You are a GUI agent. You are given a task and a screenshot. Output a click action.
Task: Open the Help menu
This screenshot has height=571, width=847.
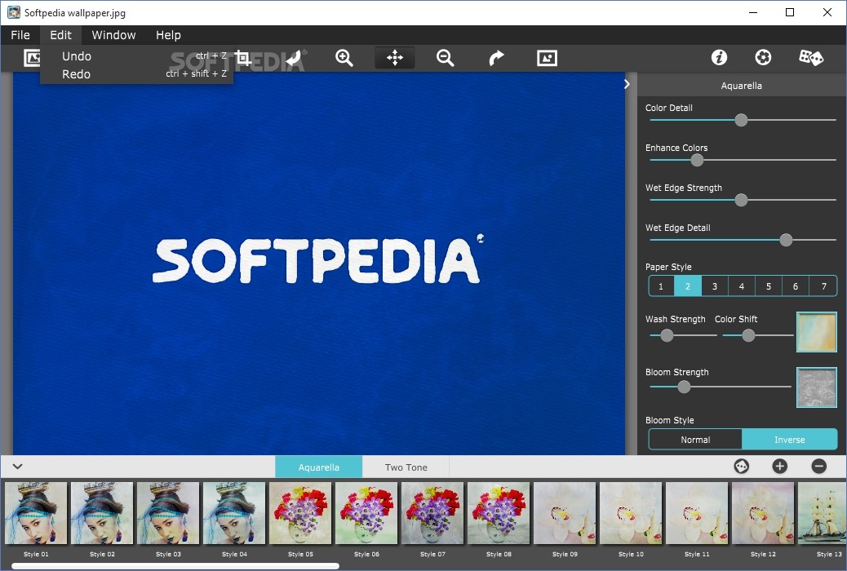click(168, 35)
